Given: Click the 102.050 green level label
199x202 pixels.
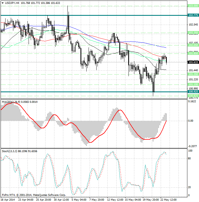Looking at the screenshot, I should click(x=193, y=45).
